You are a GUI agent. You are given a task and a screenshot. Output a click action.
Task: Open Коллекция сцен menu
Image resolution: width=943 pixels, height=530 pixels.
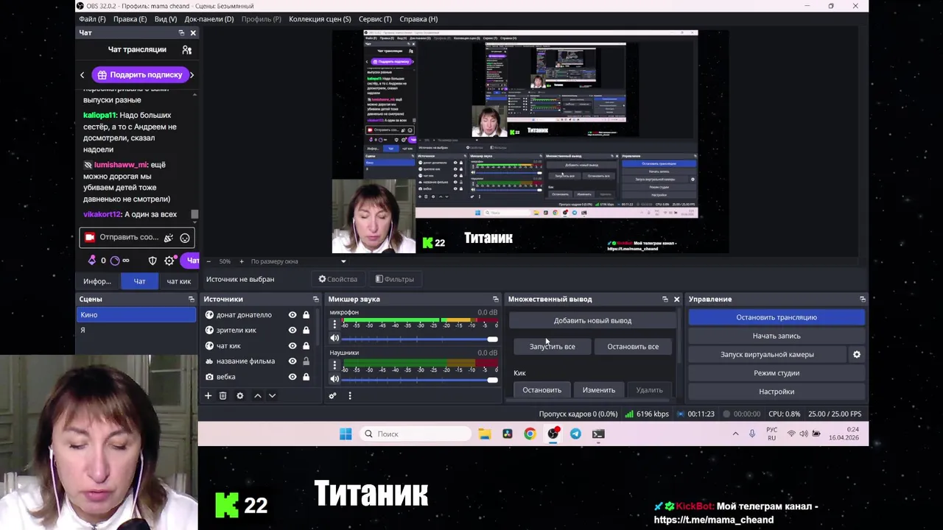tap(320, 19)
